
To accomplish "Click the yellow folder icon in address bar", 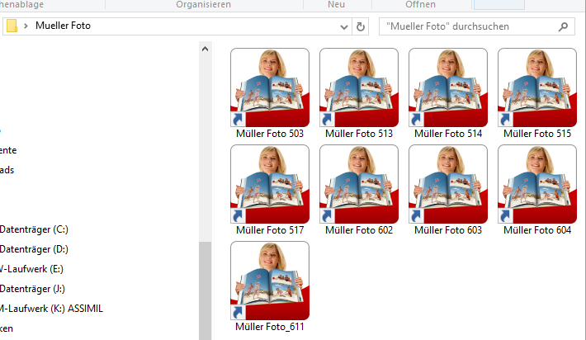I will (x=12, y=26).
